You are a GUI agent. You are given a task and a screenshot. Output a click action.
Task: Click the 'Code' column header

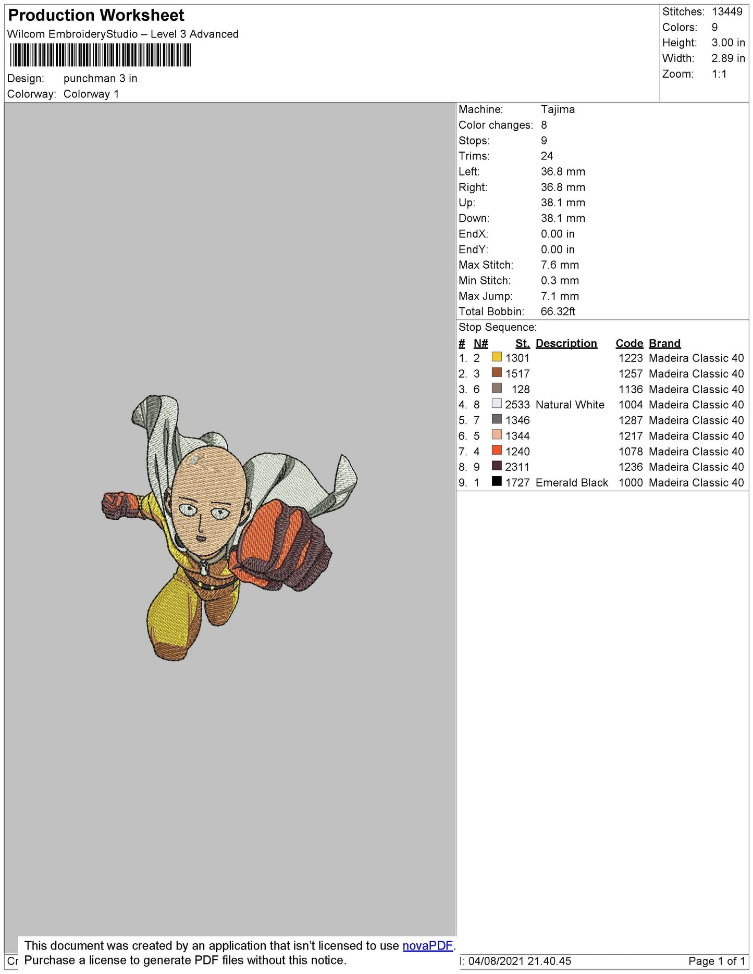coord(629,344)
